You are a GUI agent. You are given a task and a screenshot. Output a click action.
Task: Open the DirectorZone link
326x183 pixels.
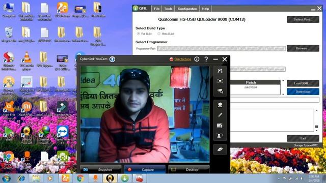(x=182, y=59)
